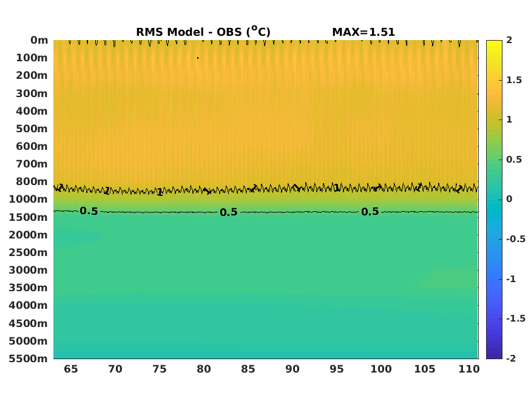Click the "95" x-axis label
This screenshot has width=531, height=398.
[337, 369]
